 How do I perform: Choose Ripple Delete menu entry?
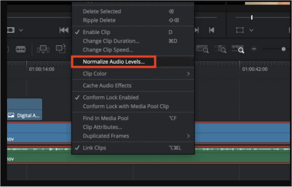pyautogui.click(x=133, y=20)
